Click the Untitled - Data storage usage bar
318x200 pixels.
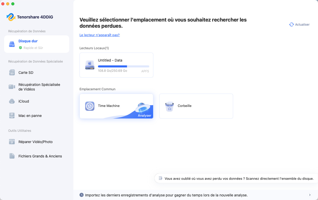[123, 66]
